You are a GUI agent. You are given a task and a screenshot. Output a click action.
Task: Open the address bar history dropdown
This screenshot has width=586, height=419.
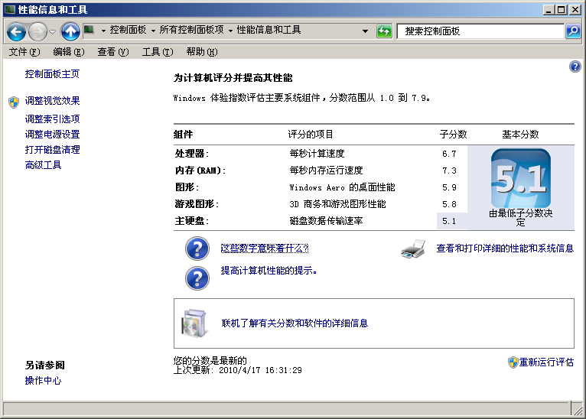pos(365,31)
